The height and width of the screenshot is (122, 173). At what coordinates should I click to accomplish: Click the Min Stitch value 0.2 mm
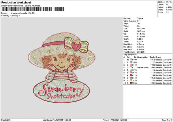tap(140, 47)
